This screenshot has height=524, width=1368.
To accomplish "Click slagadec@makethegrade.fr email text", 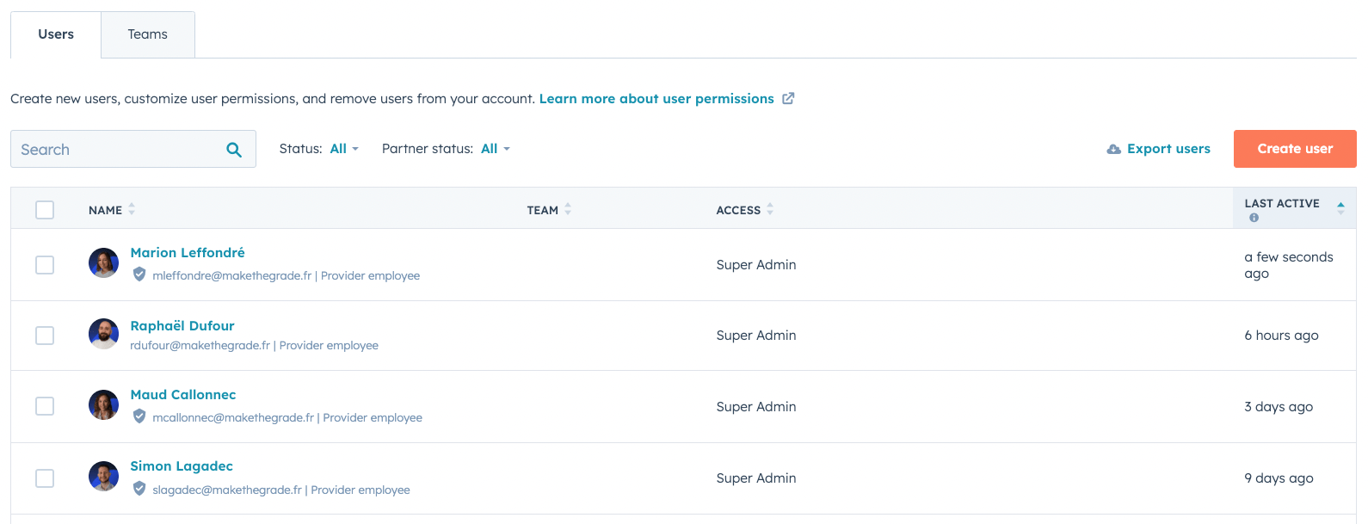I will tap(227, 490).
